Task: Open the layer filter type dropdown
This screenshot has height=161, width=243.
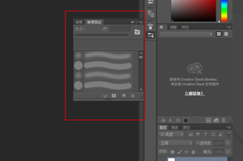Action: pyautogui.click(x=171, y=134)
